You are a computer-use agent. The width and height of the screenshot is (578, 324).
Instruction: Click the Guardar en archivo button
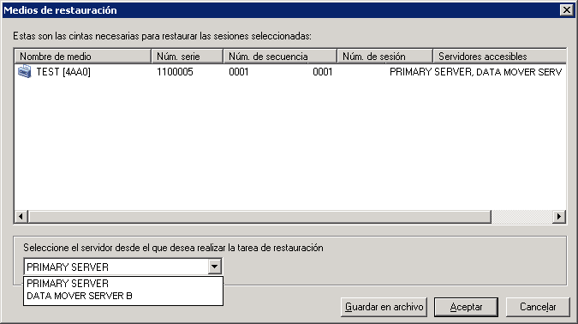click(384, 307)
